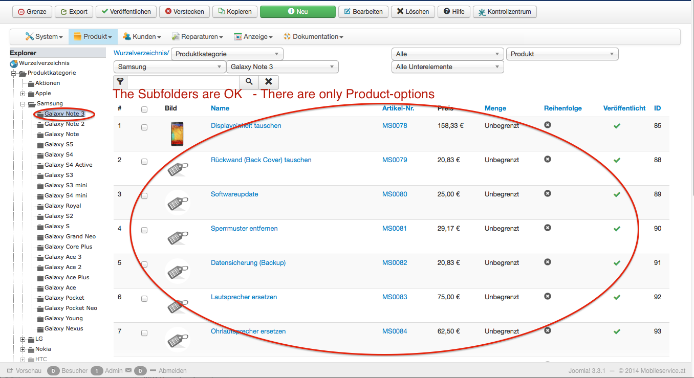Open the Reparaturen menu
The width and height of the screenshot is (694, 378).
pos(197,37)
